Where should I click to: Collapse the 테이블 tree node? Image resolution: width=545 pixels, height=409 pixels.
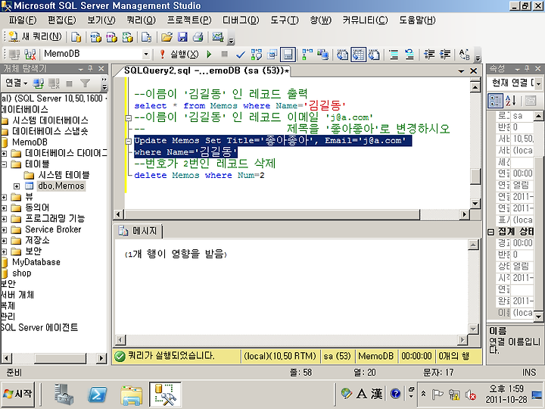pos(4,164)
